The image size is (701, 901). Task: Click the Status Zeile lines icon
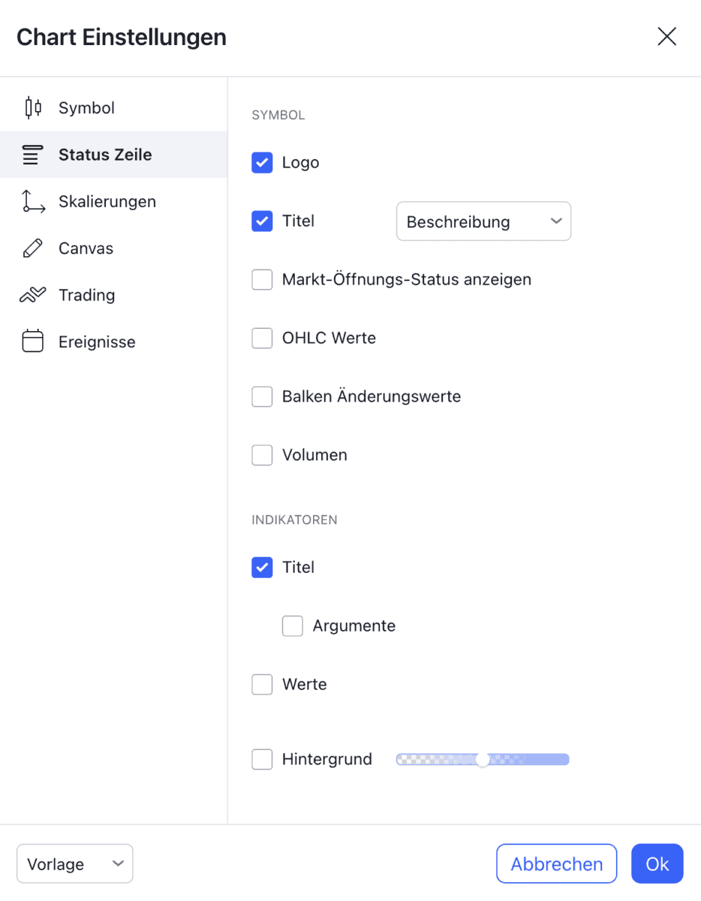click(x=33, y=155)
